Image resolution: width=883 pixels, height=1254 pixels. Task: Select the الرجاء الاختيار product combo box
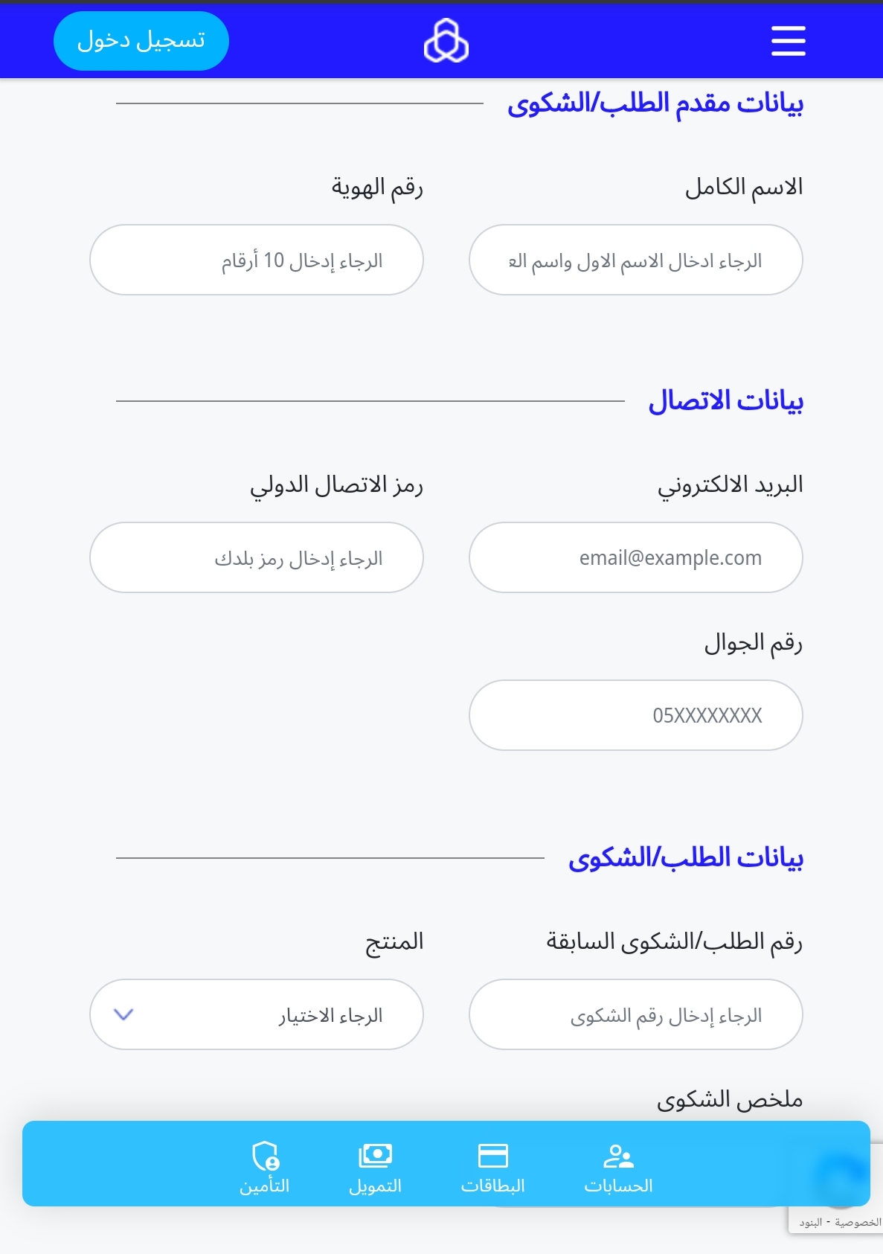click(257, 1014)
